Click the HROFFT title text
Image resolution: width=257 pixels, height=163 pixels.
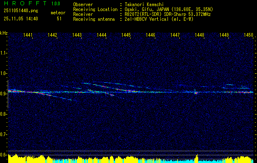[25, 3]
